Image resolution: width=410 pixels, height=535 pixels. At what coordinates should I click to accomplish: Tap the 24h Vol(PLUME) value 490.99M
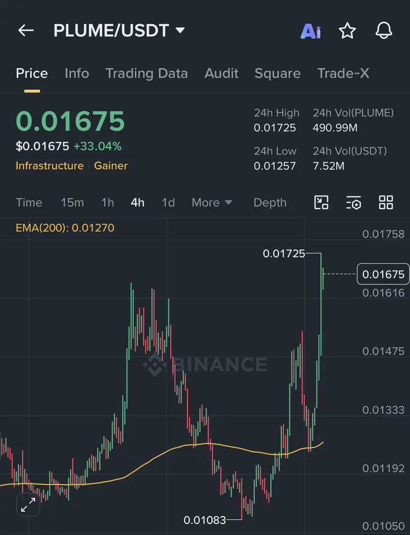[x=335, y=128]
